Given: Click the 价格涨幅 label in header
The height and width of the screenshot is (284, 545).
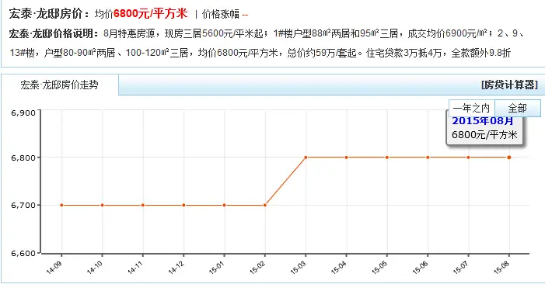Looking at the screenshot, I should 220,14.
